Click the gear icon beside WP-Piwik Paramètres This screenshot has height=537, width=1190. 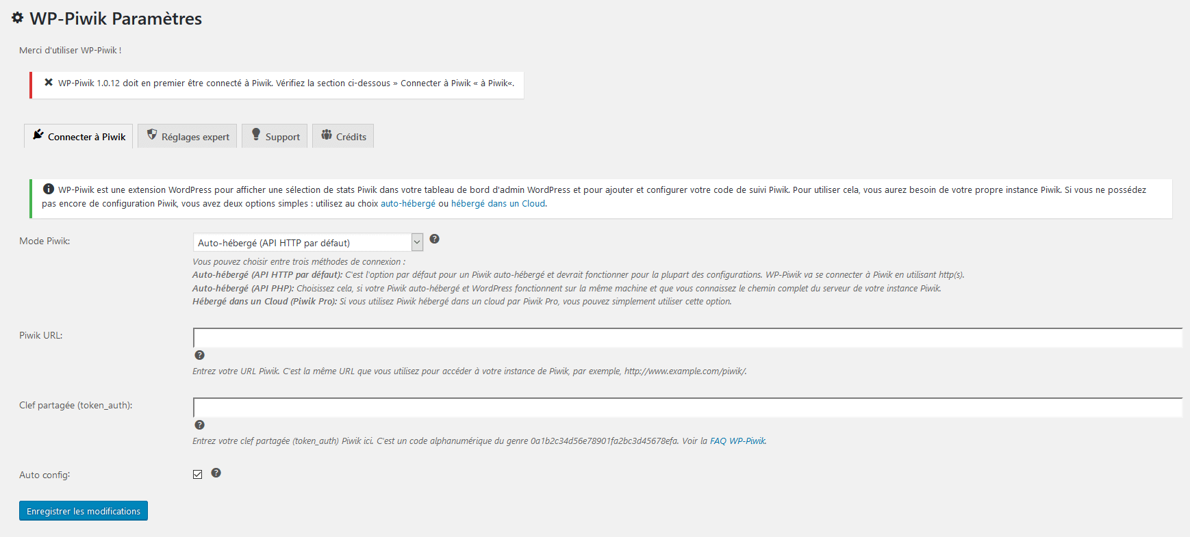pos(18,18)
